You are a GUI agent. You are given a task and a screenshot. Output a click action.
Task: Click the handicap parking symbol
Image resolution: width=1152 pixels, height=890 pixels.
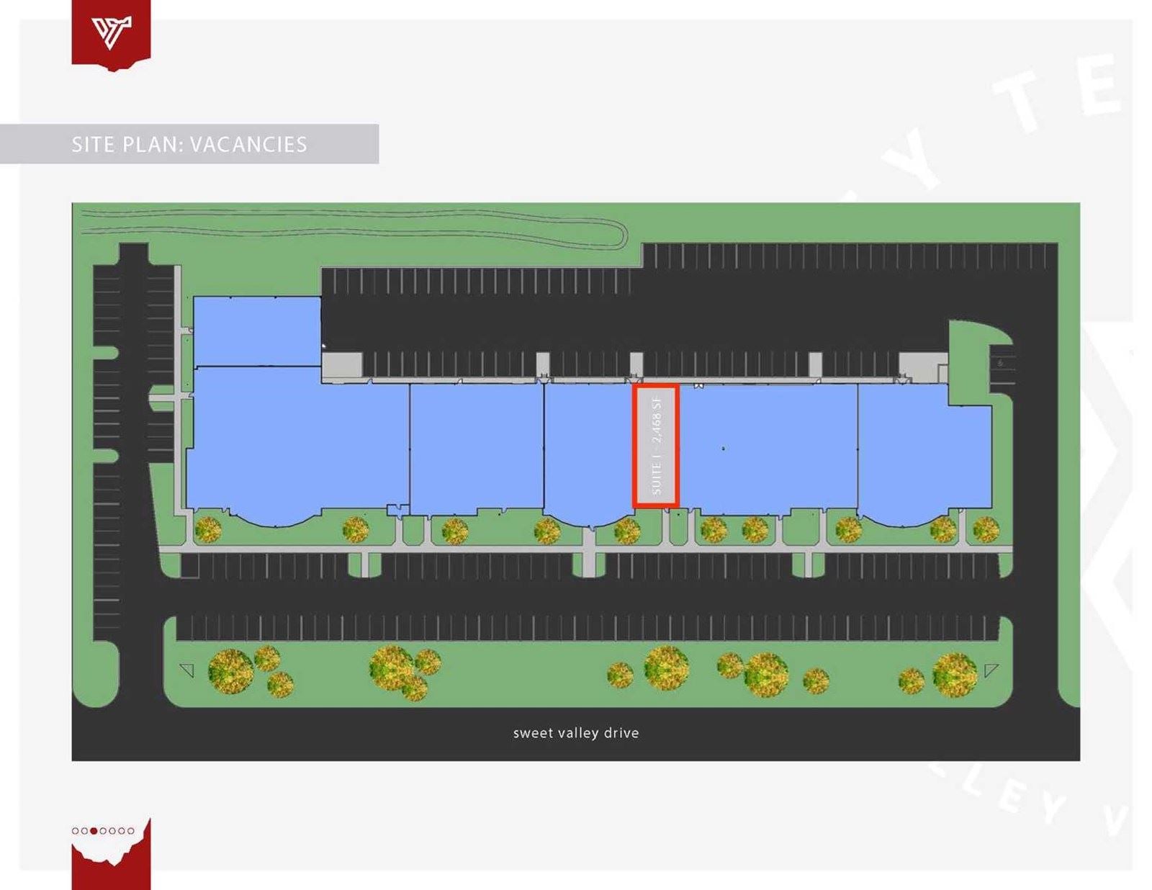pos(1001,364)
